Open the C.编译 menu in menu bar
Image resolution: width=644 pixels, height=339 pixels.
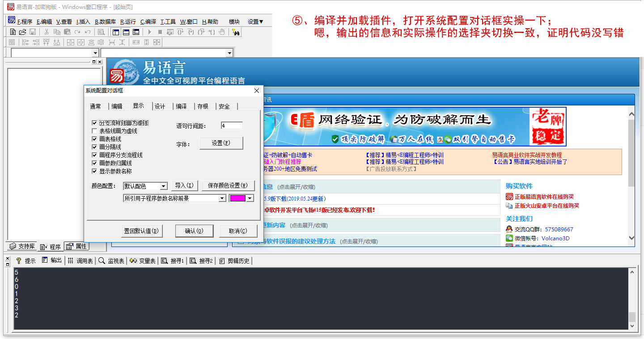pyautogui.click(x=148, y=21)
